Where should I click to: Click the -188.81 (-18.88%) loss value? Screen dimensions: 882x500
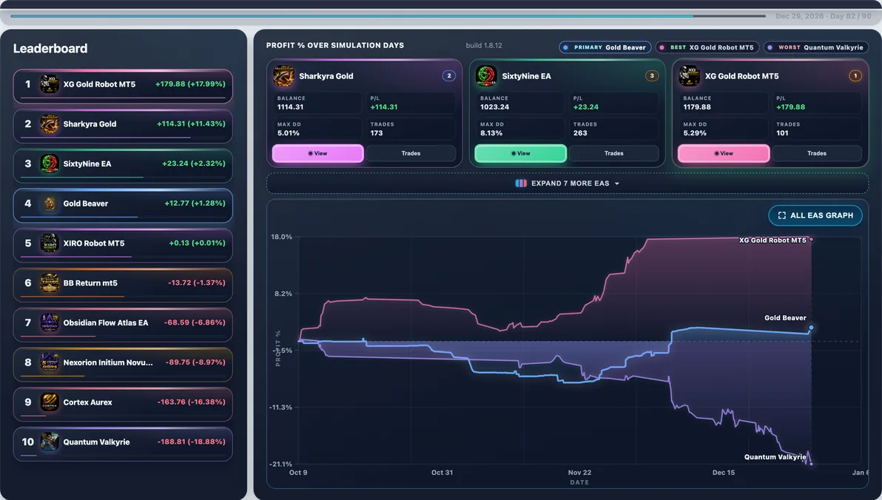(191, 442)
